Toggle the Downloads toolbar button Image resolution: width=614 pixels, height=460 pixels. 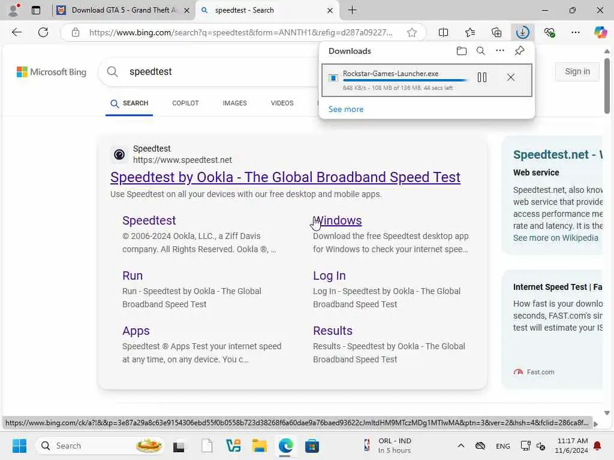click(522, 32)
